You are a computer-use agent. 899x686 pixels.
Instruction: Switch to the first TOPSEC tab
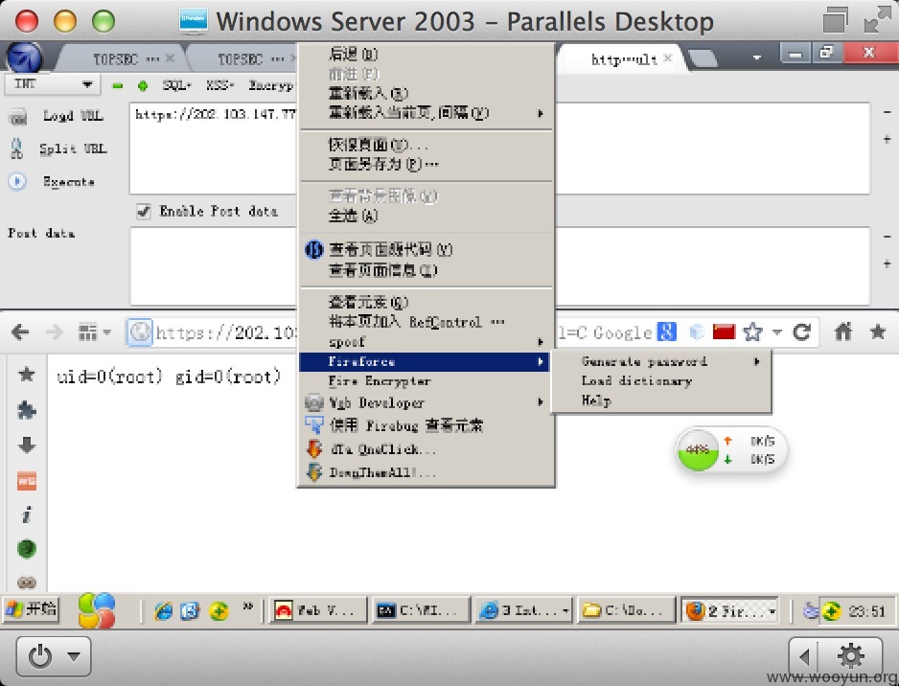tap(121, 58)
